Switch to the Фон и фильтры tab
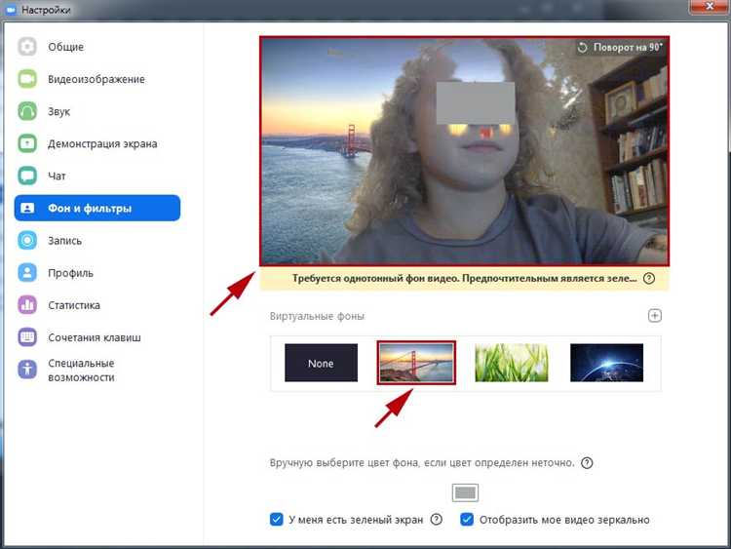This screenshot has width=731, height=549. [x=97, y=208]
